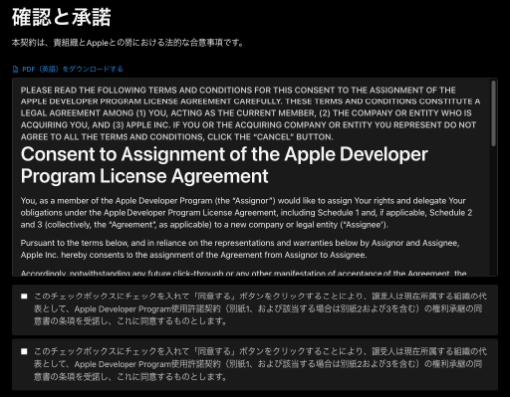Click the 'PLEASE READ THE FOLLOWING TERMS' paragraph
The image size is (510, 397).
pyautogui.click(x=250, y=113)
